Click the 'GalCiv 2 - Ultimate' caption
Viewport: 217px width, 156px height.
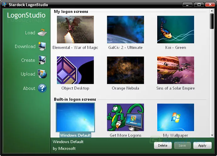click(x=125, y=47)
